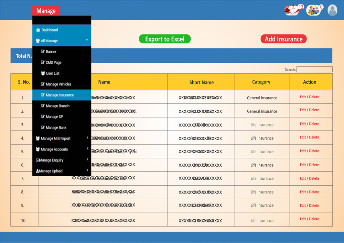Click the edit icon beside Manage Vehicles

[43, 84]
